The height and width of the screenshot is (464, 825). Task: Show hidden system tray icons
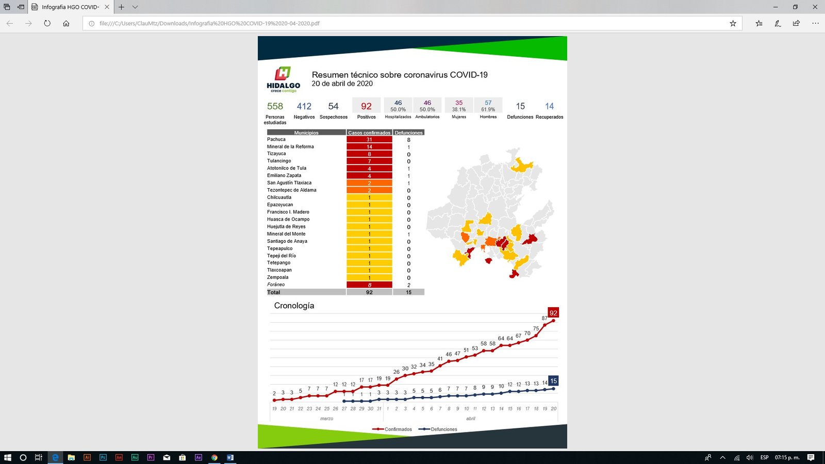tap(722, 457)
